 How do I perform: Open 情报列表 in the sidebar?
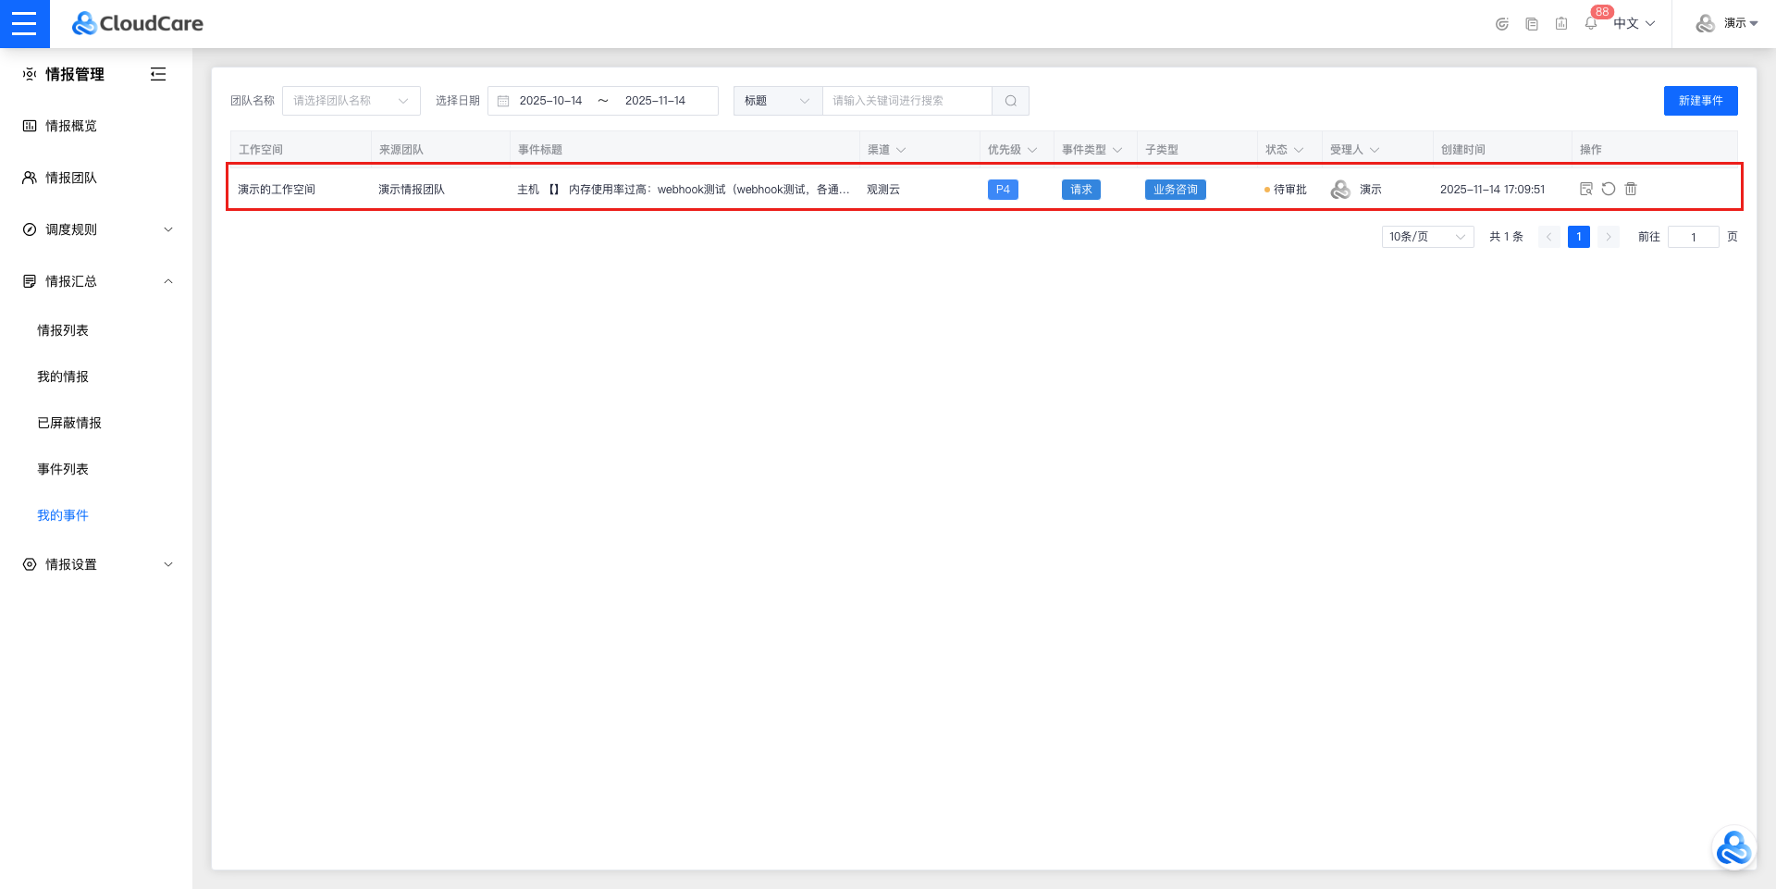[63, 330]
